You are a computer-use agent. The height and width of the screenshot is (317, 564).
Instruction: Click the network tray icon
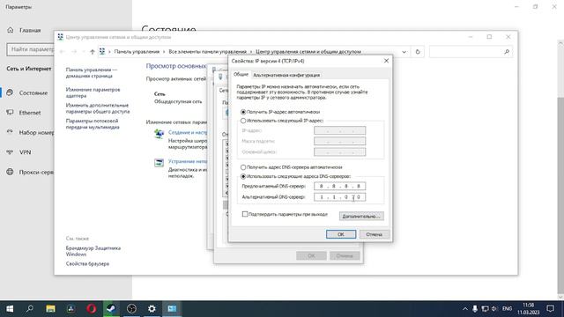click(x=485, y=309)
